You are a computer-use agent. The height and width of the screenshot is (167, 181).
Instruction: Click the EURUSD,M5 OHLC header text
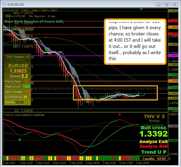(x=30, y=11)
